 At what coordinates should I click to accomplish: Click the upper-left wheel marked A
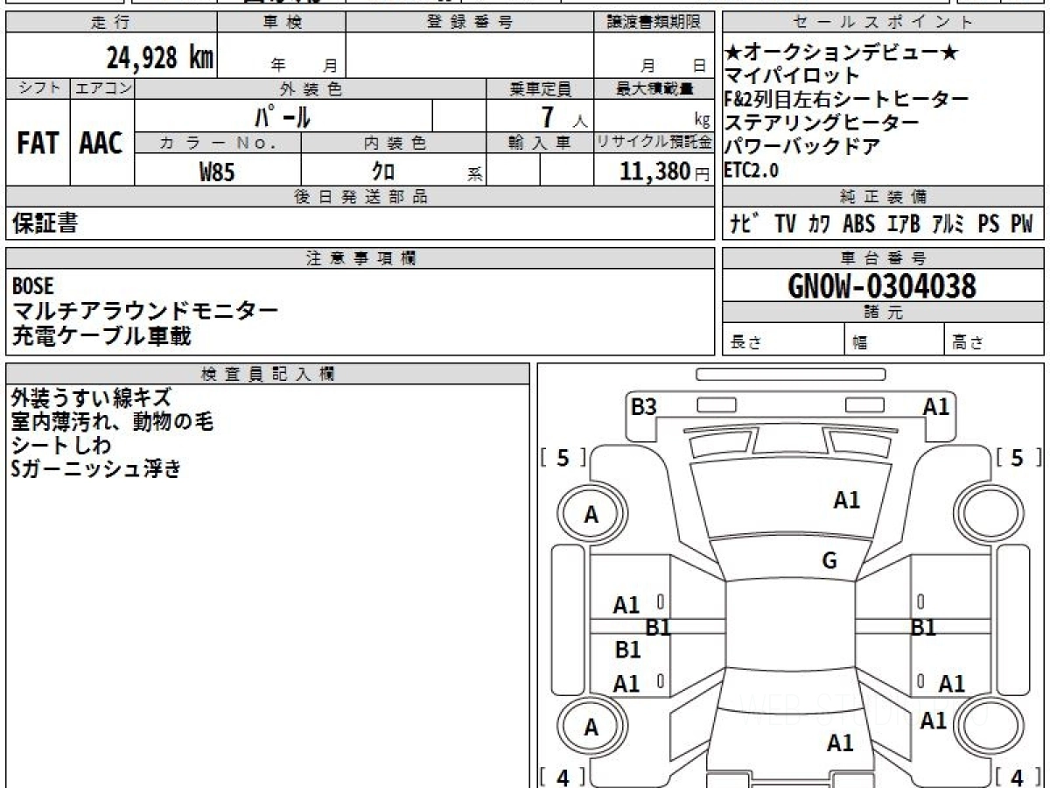pos(591,516)
